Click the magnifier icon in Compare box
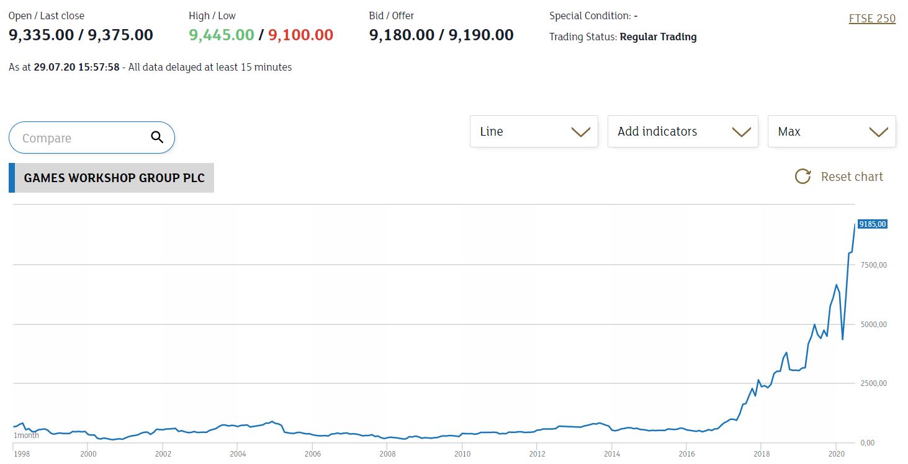Image resolution: width=908 pixels, height=464 pixels. tap(157, 138)
